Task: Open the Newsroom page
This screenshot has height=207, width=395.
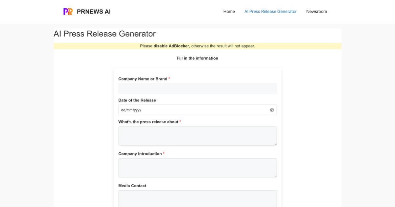Action: (x=316, y=12)
